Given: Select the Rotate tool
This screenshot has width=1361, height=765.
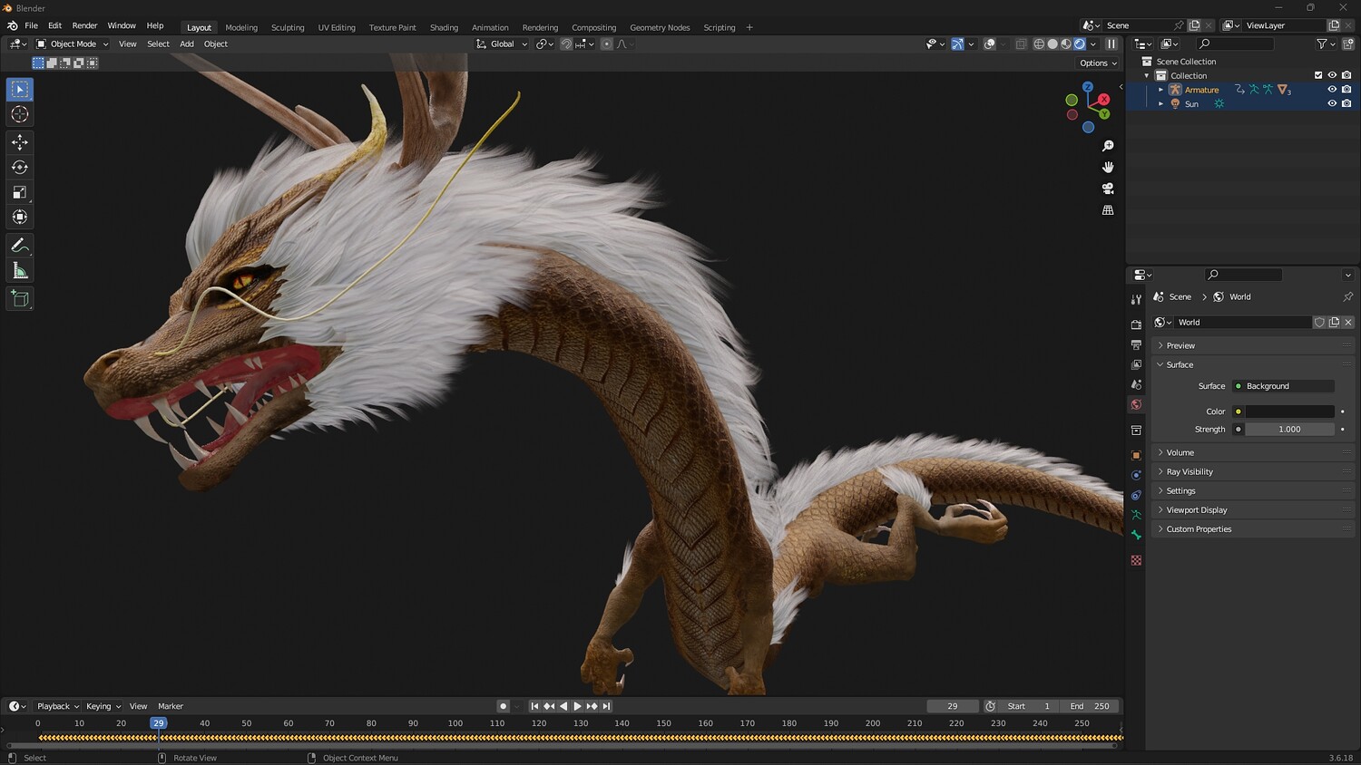Looking at the screenshot, I should (x=19, y=167).
